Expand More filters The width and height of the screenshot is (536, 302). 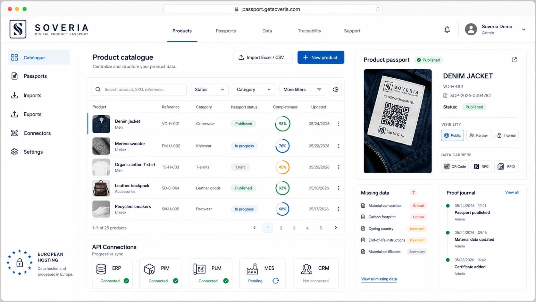(x=303, y=90)
